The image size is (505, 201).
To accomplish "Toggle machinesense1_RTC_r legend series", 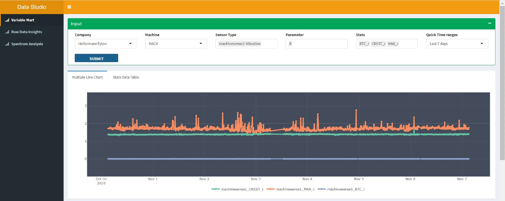I will (x=341, y=189).
